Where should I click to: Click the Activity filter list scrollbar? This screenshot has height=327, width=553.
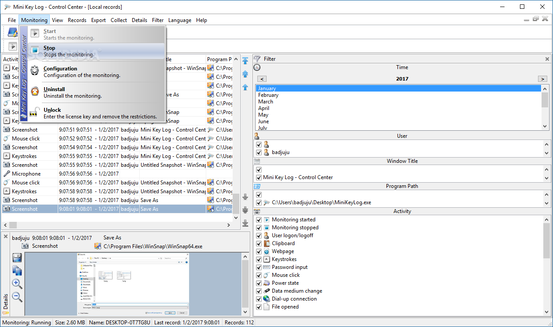tap(547, 266)
